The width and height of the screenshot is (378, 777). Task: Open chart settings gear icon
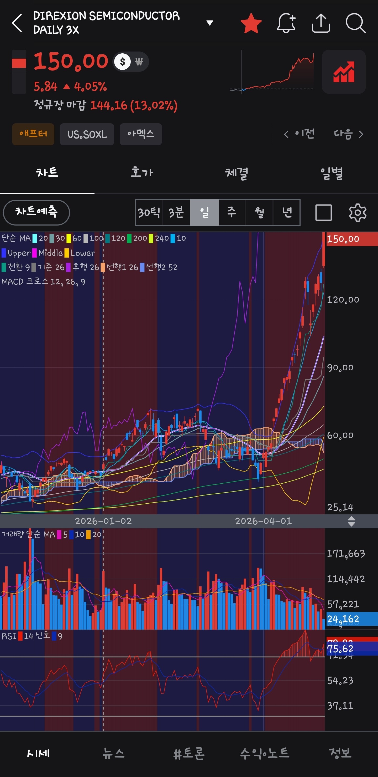pos(358,212)
